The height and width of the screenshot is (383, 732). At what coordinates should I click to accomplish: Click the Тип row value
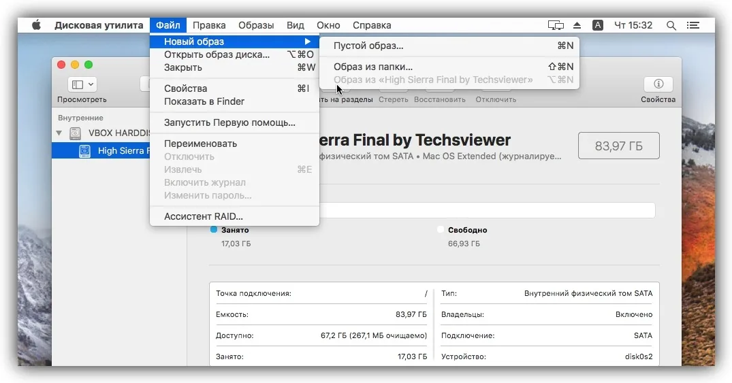point(588,293)
